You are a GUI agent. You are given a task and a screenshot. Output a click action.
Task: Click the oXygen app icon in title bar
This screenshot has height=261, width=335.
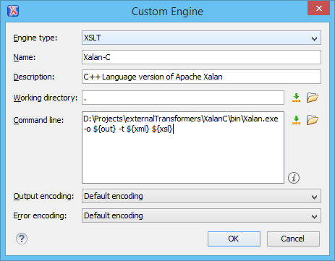coord(13,11)
